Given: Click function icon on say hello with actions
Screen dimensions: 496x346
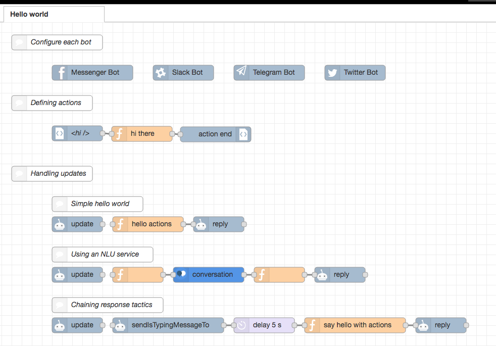Looking at the screenshot, I should tap(312, 325).
